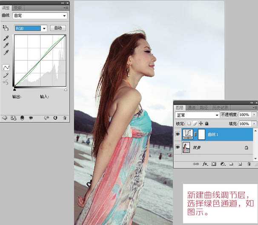Screen dimensions: 258x225
Task: Hide the Curves 1 layer visibility eye
Action: pyautogui.click(x=178, y=134)
